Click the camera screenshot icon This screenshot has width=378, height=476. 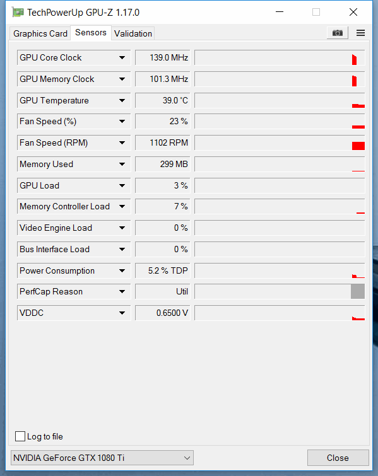[337, 33]
